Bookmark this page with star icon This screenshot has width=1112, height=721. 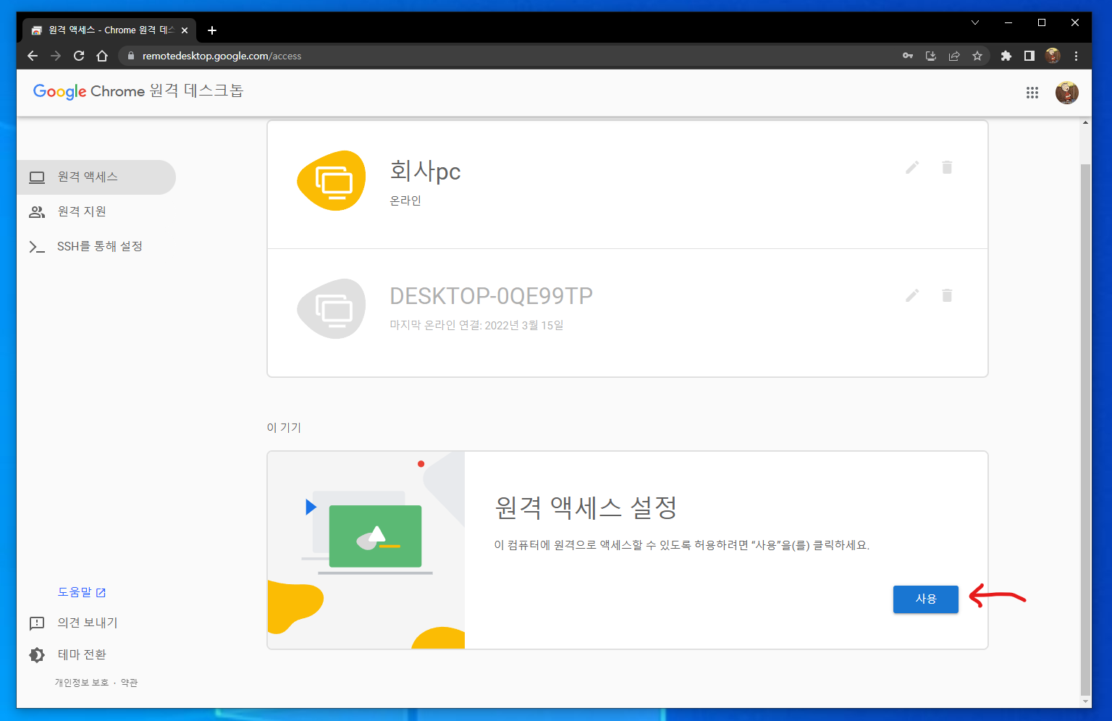click(x=977, y=56)
